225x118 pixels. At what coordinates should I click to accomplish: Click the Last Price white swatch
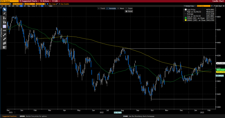coord(186,10)
